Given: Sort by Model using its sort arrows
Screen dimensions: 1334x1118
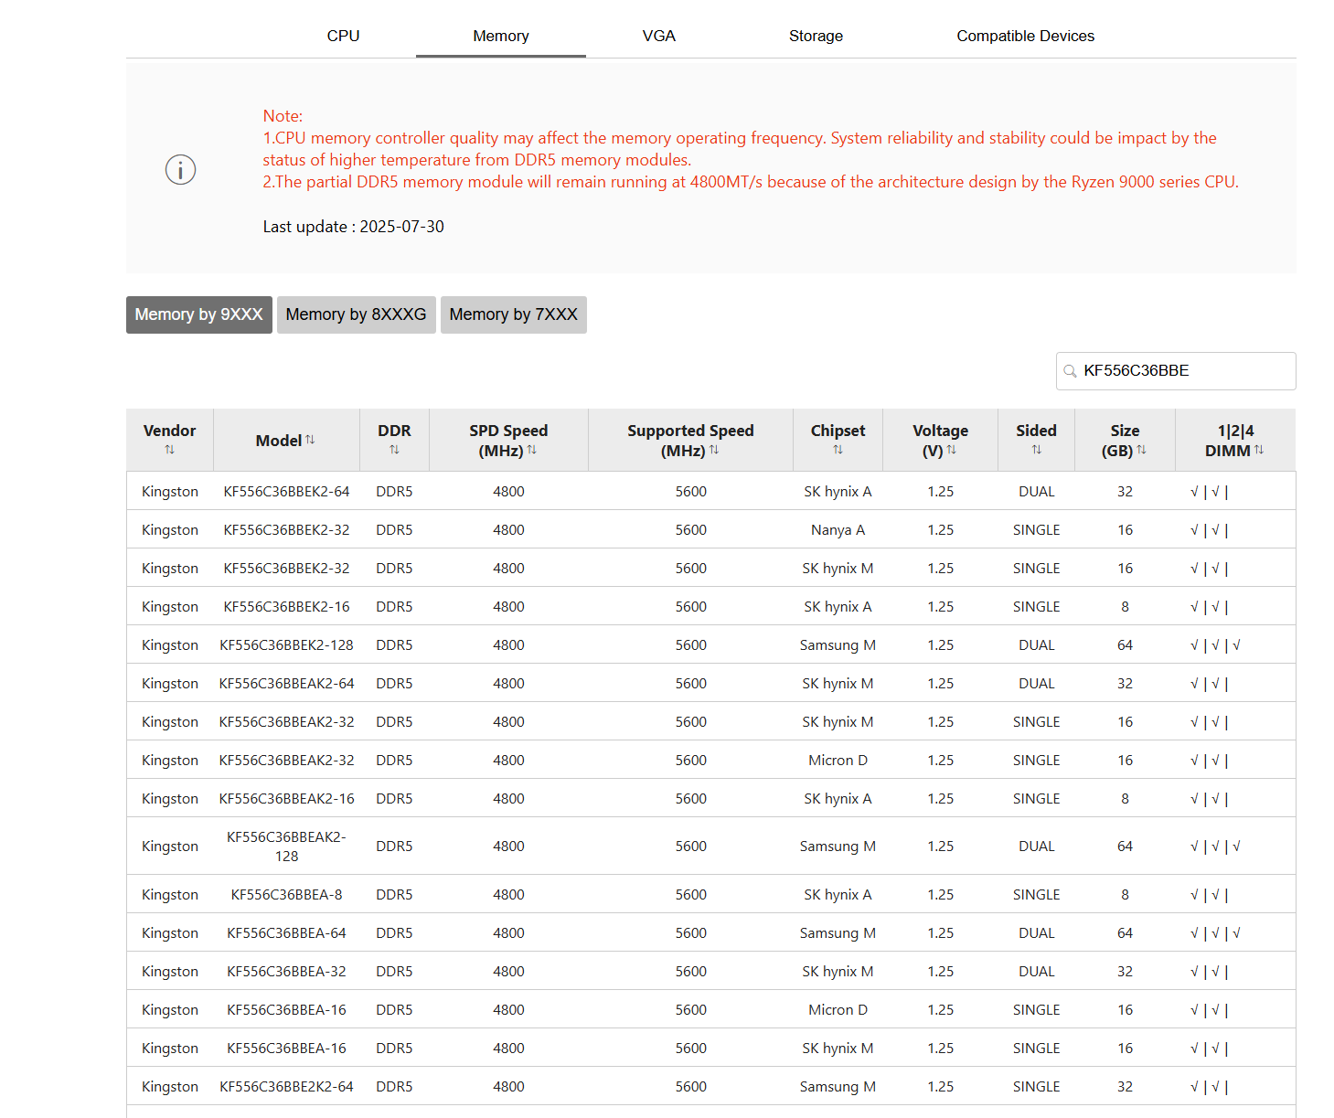Looking at the screenshot, I should pos(310,440).
